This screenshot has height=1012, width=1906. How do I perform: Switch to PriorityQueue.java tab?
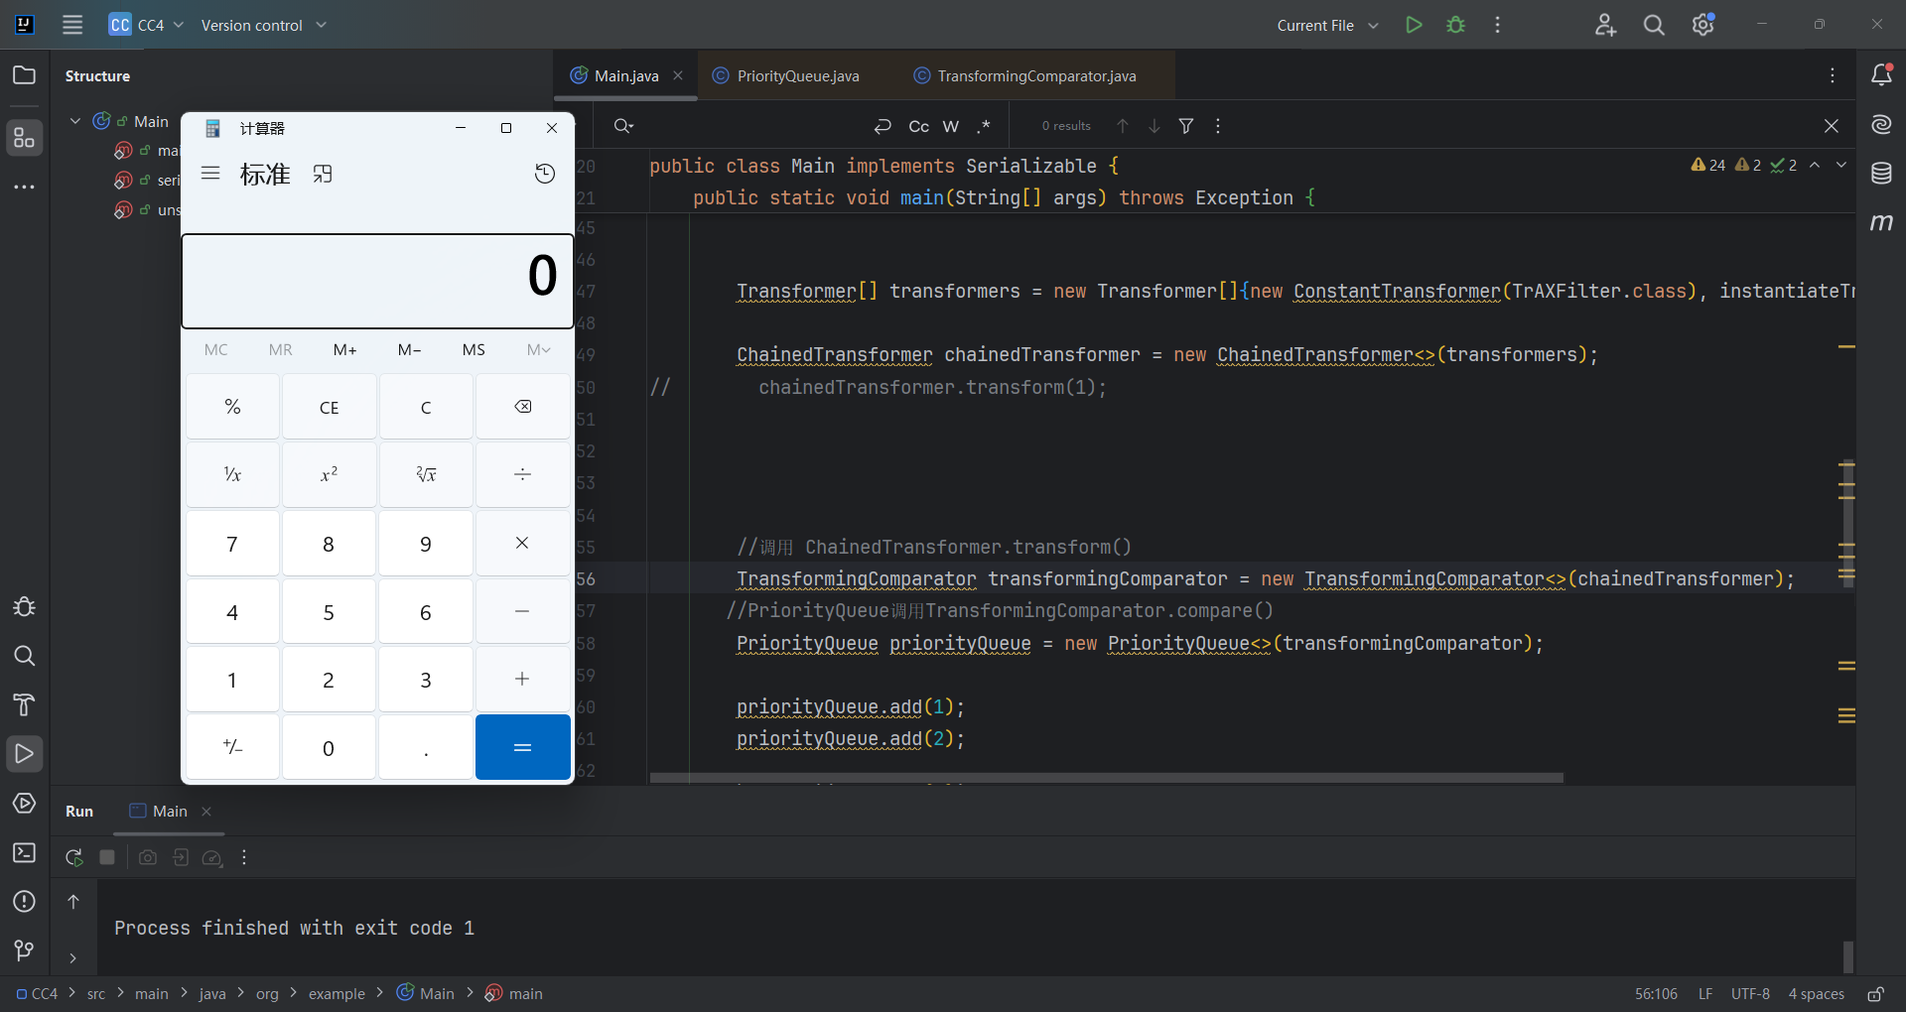(798, 75)
